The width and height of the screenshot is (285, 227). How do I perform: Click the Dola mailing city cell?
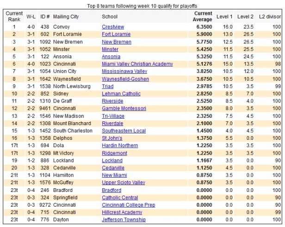(58, 145)
